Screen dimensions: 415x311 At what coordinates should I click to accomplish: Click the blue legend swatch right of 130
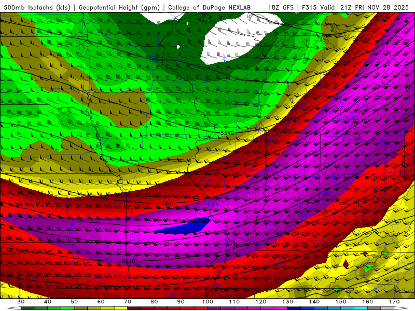point(294,308)
